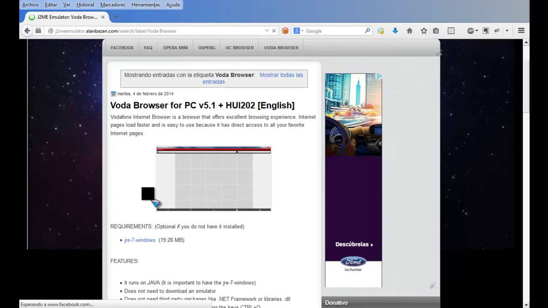This screenshot has width=548, height=308.
Task: Close the J2ME Emulator tab
Action: click(x=103, y=17)
